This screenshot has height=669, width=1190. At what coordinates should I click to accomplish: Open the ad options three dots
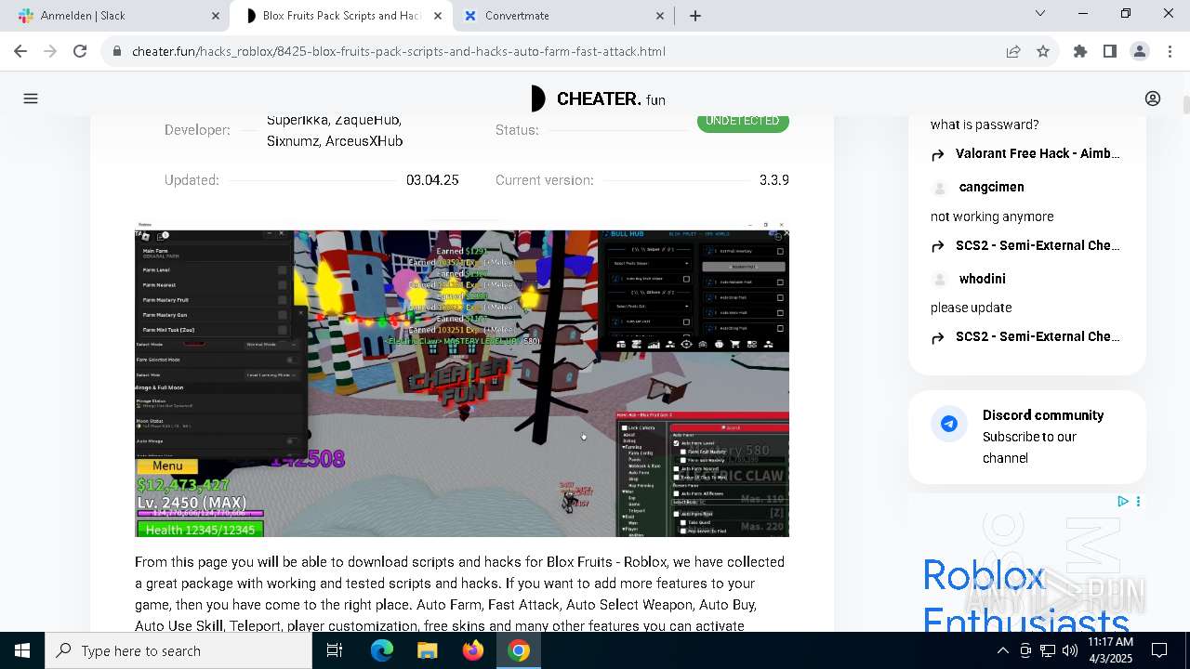(1138, 502)
